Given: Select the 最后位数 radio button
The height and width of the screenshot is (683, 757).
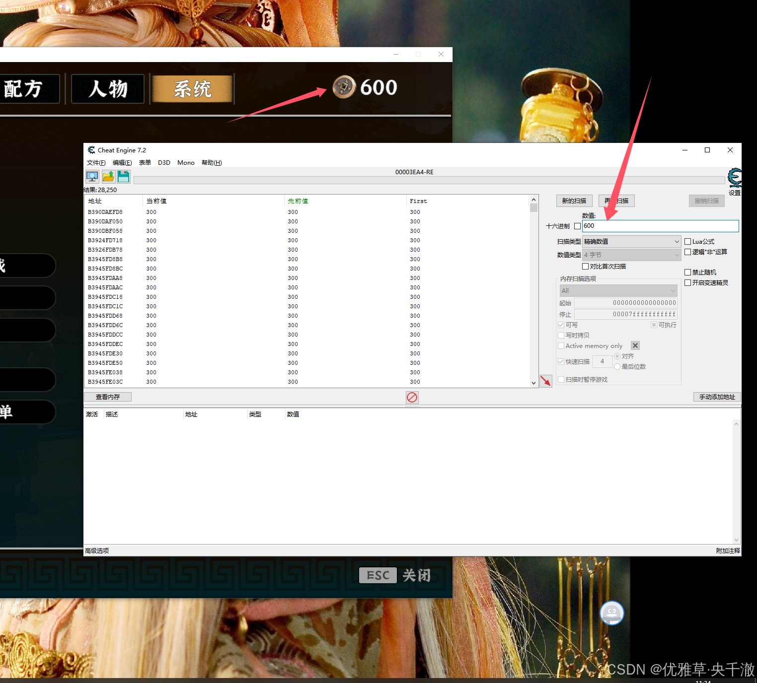Looking at the screenshot, I should [617, 367].
